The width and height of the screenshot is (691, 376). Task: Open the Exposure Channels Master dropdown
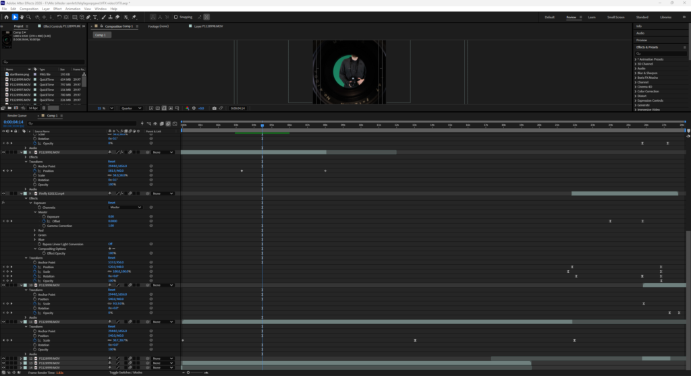(x=125, y=208)
